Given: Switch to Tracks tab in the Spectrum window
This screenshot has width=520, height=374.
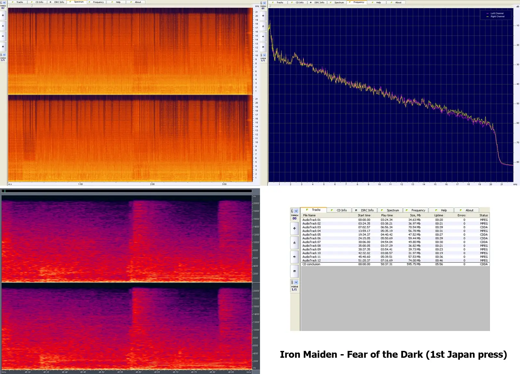Looking at the screenshot, I should point(18,2).
